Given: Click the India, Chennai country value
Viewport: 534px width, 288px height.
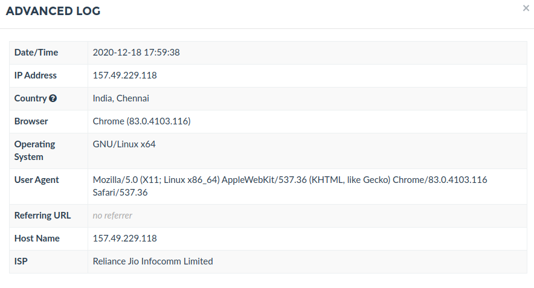Looking at the screenshot, I should pos(121,98).
